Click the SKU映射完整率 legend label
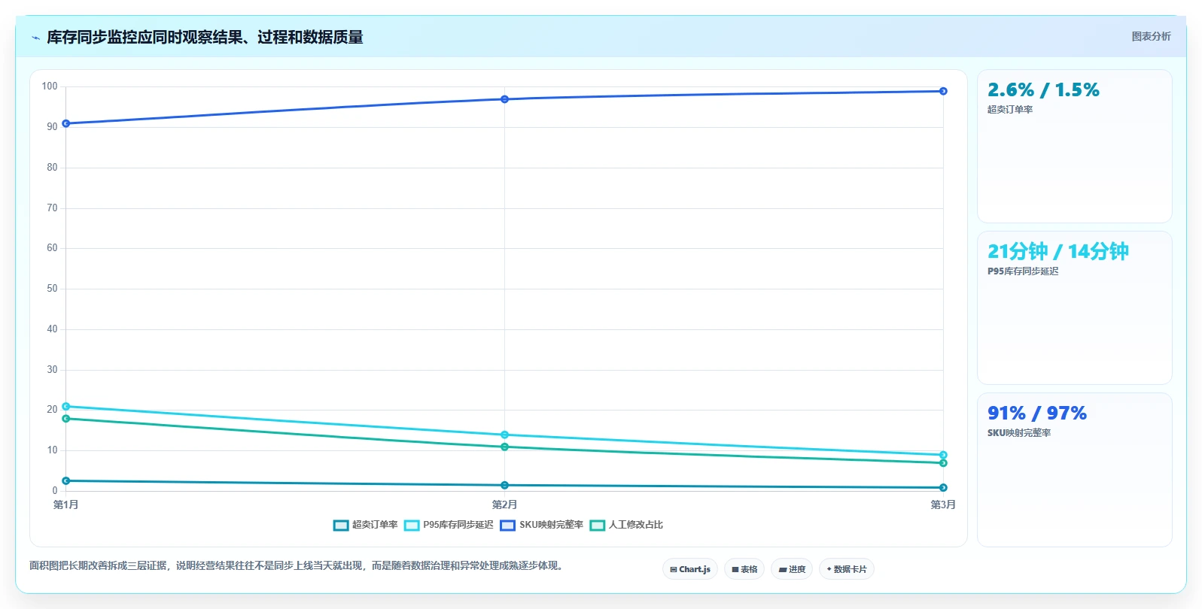 pyautogui.click(x=551, y=525)
